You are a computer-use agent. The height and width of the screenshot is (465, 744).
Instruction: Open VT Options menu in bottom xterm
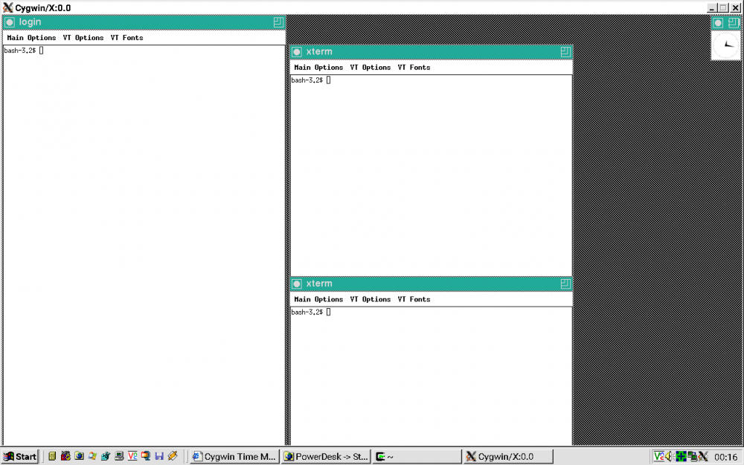tap(370, 300)
